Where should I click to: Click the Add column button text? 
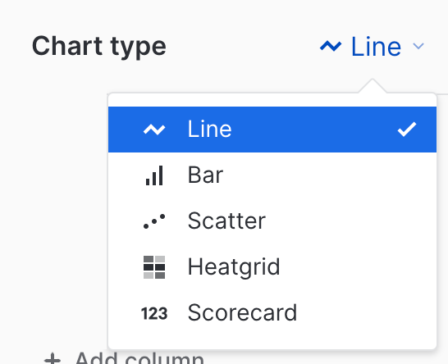(x=139, y=358)
